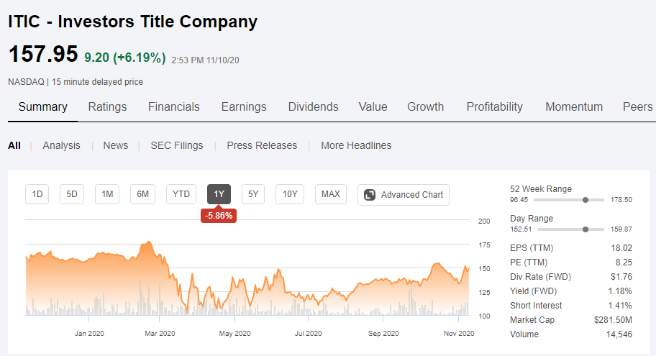The height and width of the screenshot is (356, 656).
Task: Click the 52 Week Range slider marker
Action: point(586,200)
